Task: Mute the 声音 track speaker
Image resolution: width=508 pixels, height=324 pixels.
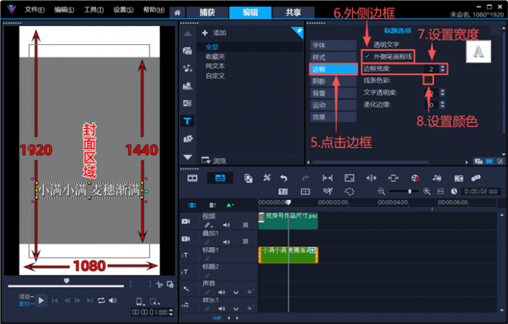Action: point(221,293)
